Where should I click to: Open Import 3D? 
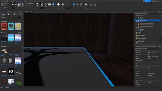pos(53,6)
